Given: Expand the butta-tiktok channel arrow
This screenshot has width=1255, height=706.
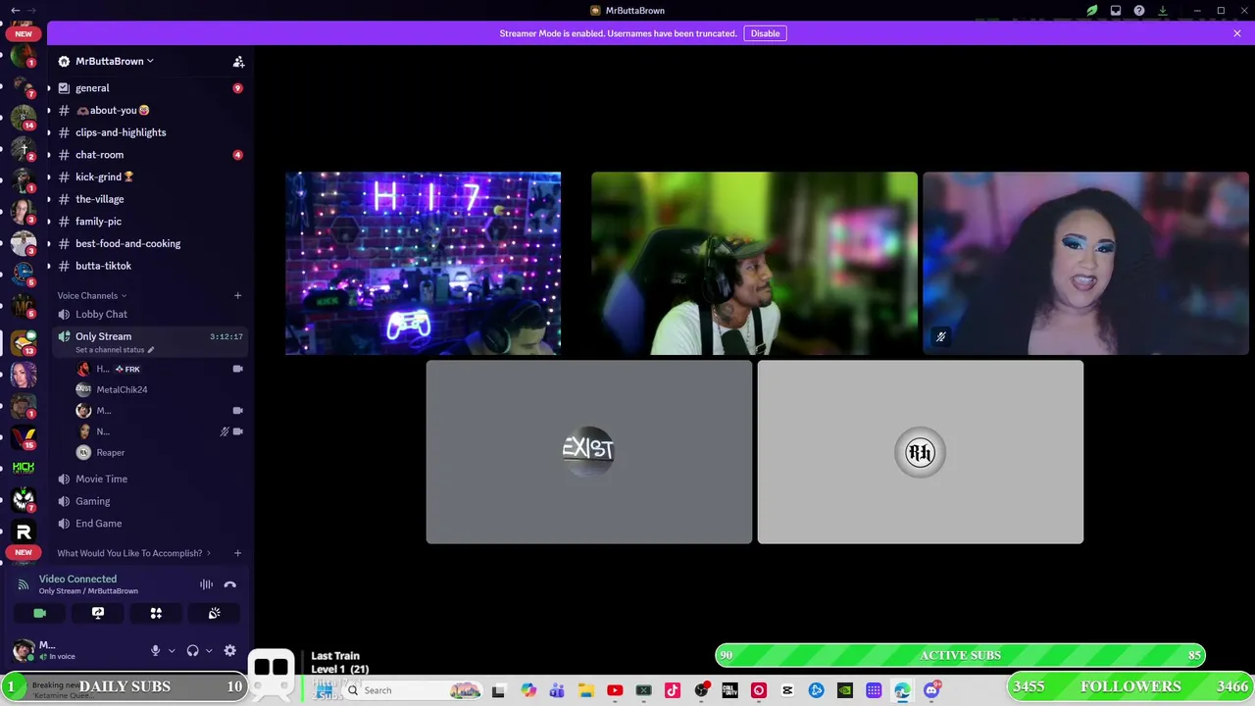Looking at the screenshot, I should coord(49,266).
